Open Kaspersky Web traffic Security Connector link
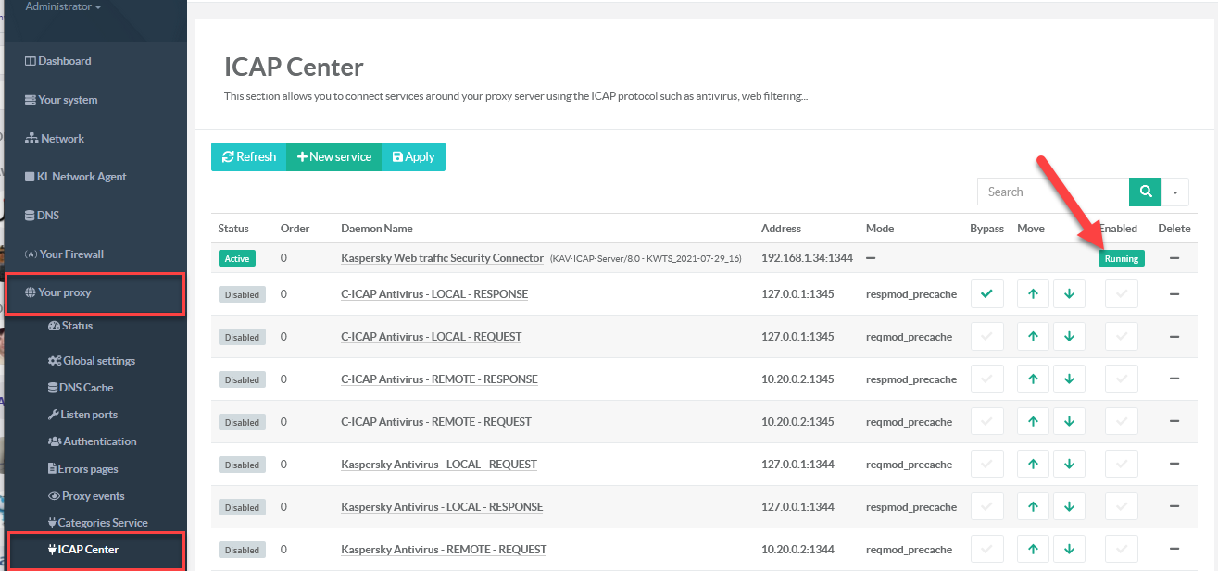 (442, 258)
